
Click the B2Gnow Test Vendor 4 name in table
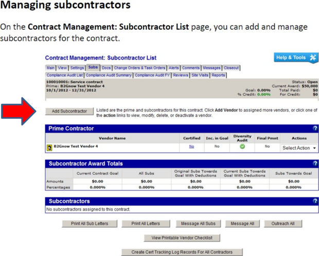[x=76, y=146]
